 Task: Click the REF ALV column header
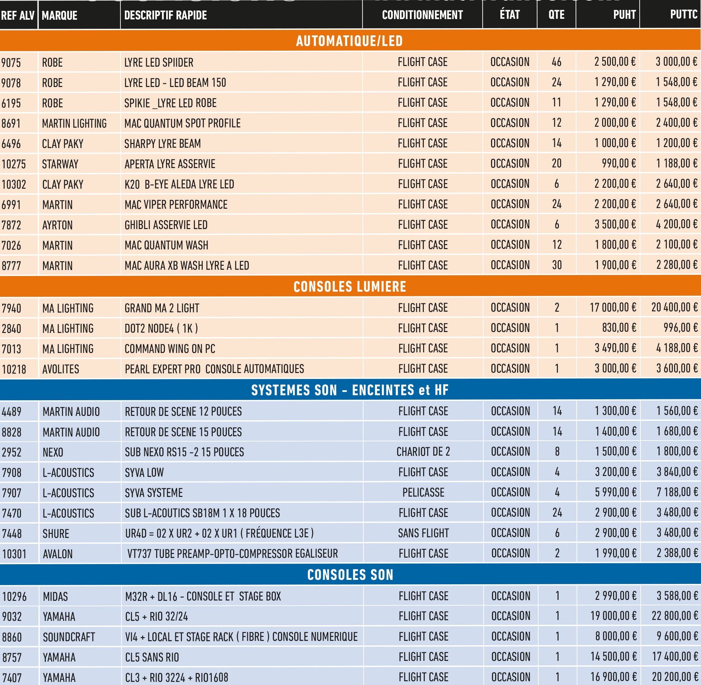click(18, 15)
